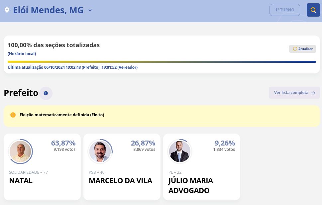The height and width of the screenshot is (205, 322).
Task: Click the Eleição matematicamente definida notice
Action: click(x=62, y=115)
